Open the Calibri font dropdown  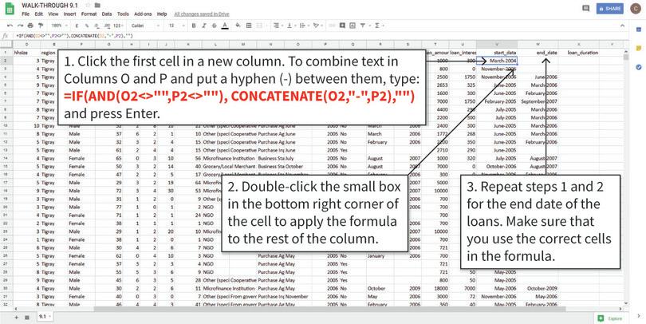(145, 26)
